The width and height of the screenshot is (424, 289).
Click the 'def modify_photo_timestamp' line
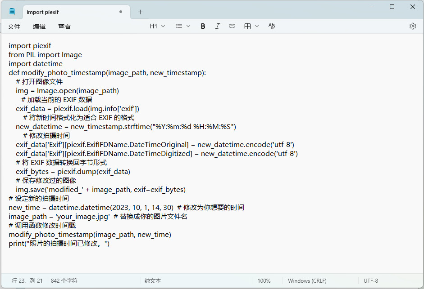107,73
